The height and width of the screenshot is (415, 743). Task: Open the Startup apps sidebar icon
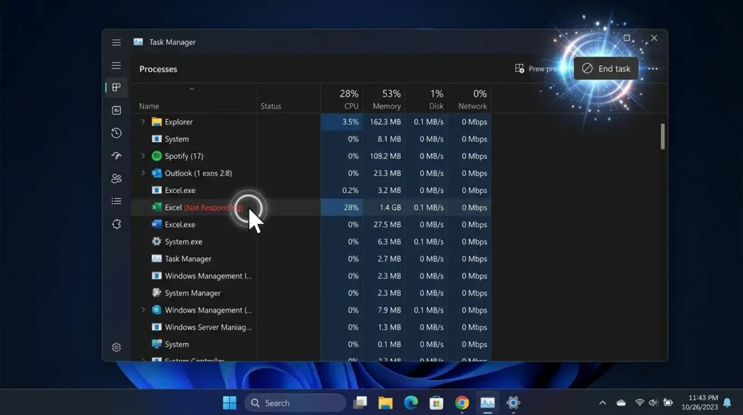116,156
